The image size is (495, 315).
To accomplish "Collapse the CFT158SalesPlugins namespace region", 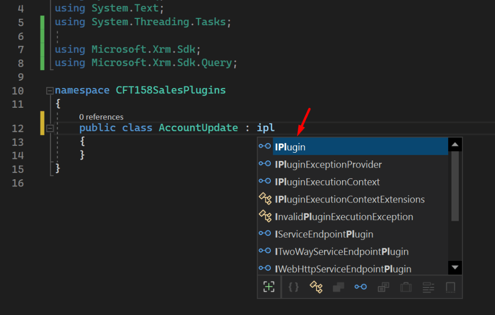I will pyautogui.click(x=51, y=90).
